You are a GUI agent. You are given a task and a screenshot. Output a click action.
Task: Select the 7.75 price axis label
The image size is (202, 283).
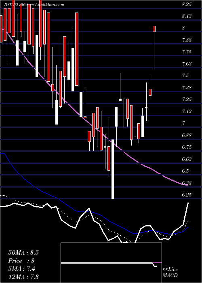tap(187, 52)
